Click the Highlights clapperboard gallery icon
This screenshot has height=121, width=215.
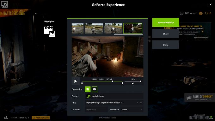tap(49, 31)
